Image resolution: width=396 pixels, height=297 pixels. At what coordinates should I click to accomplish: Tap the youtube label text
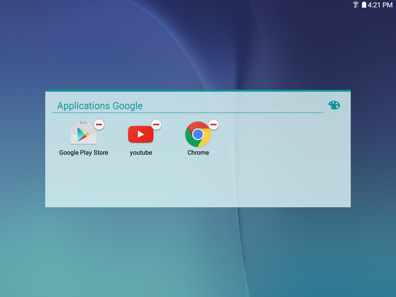coord(141,152)
